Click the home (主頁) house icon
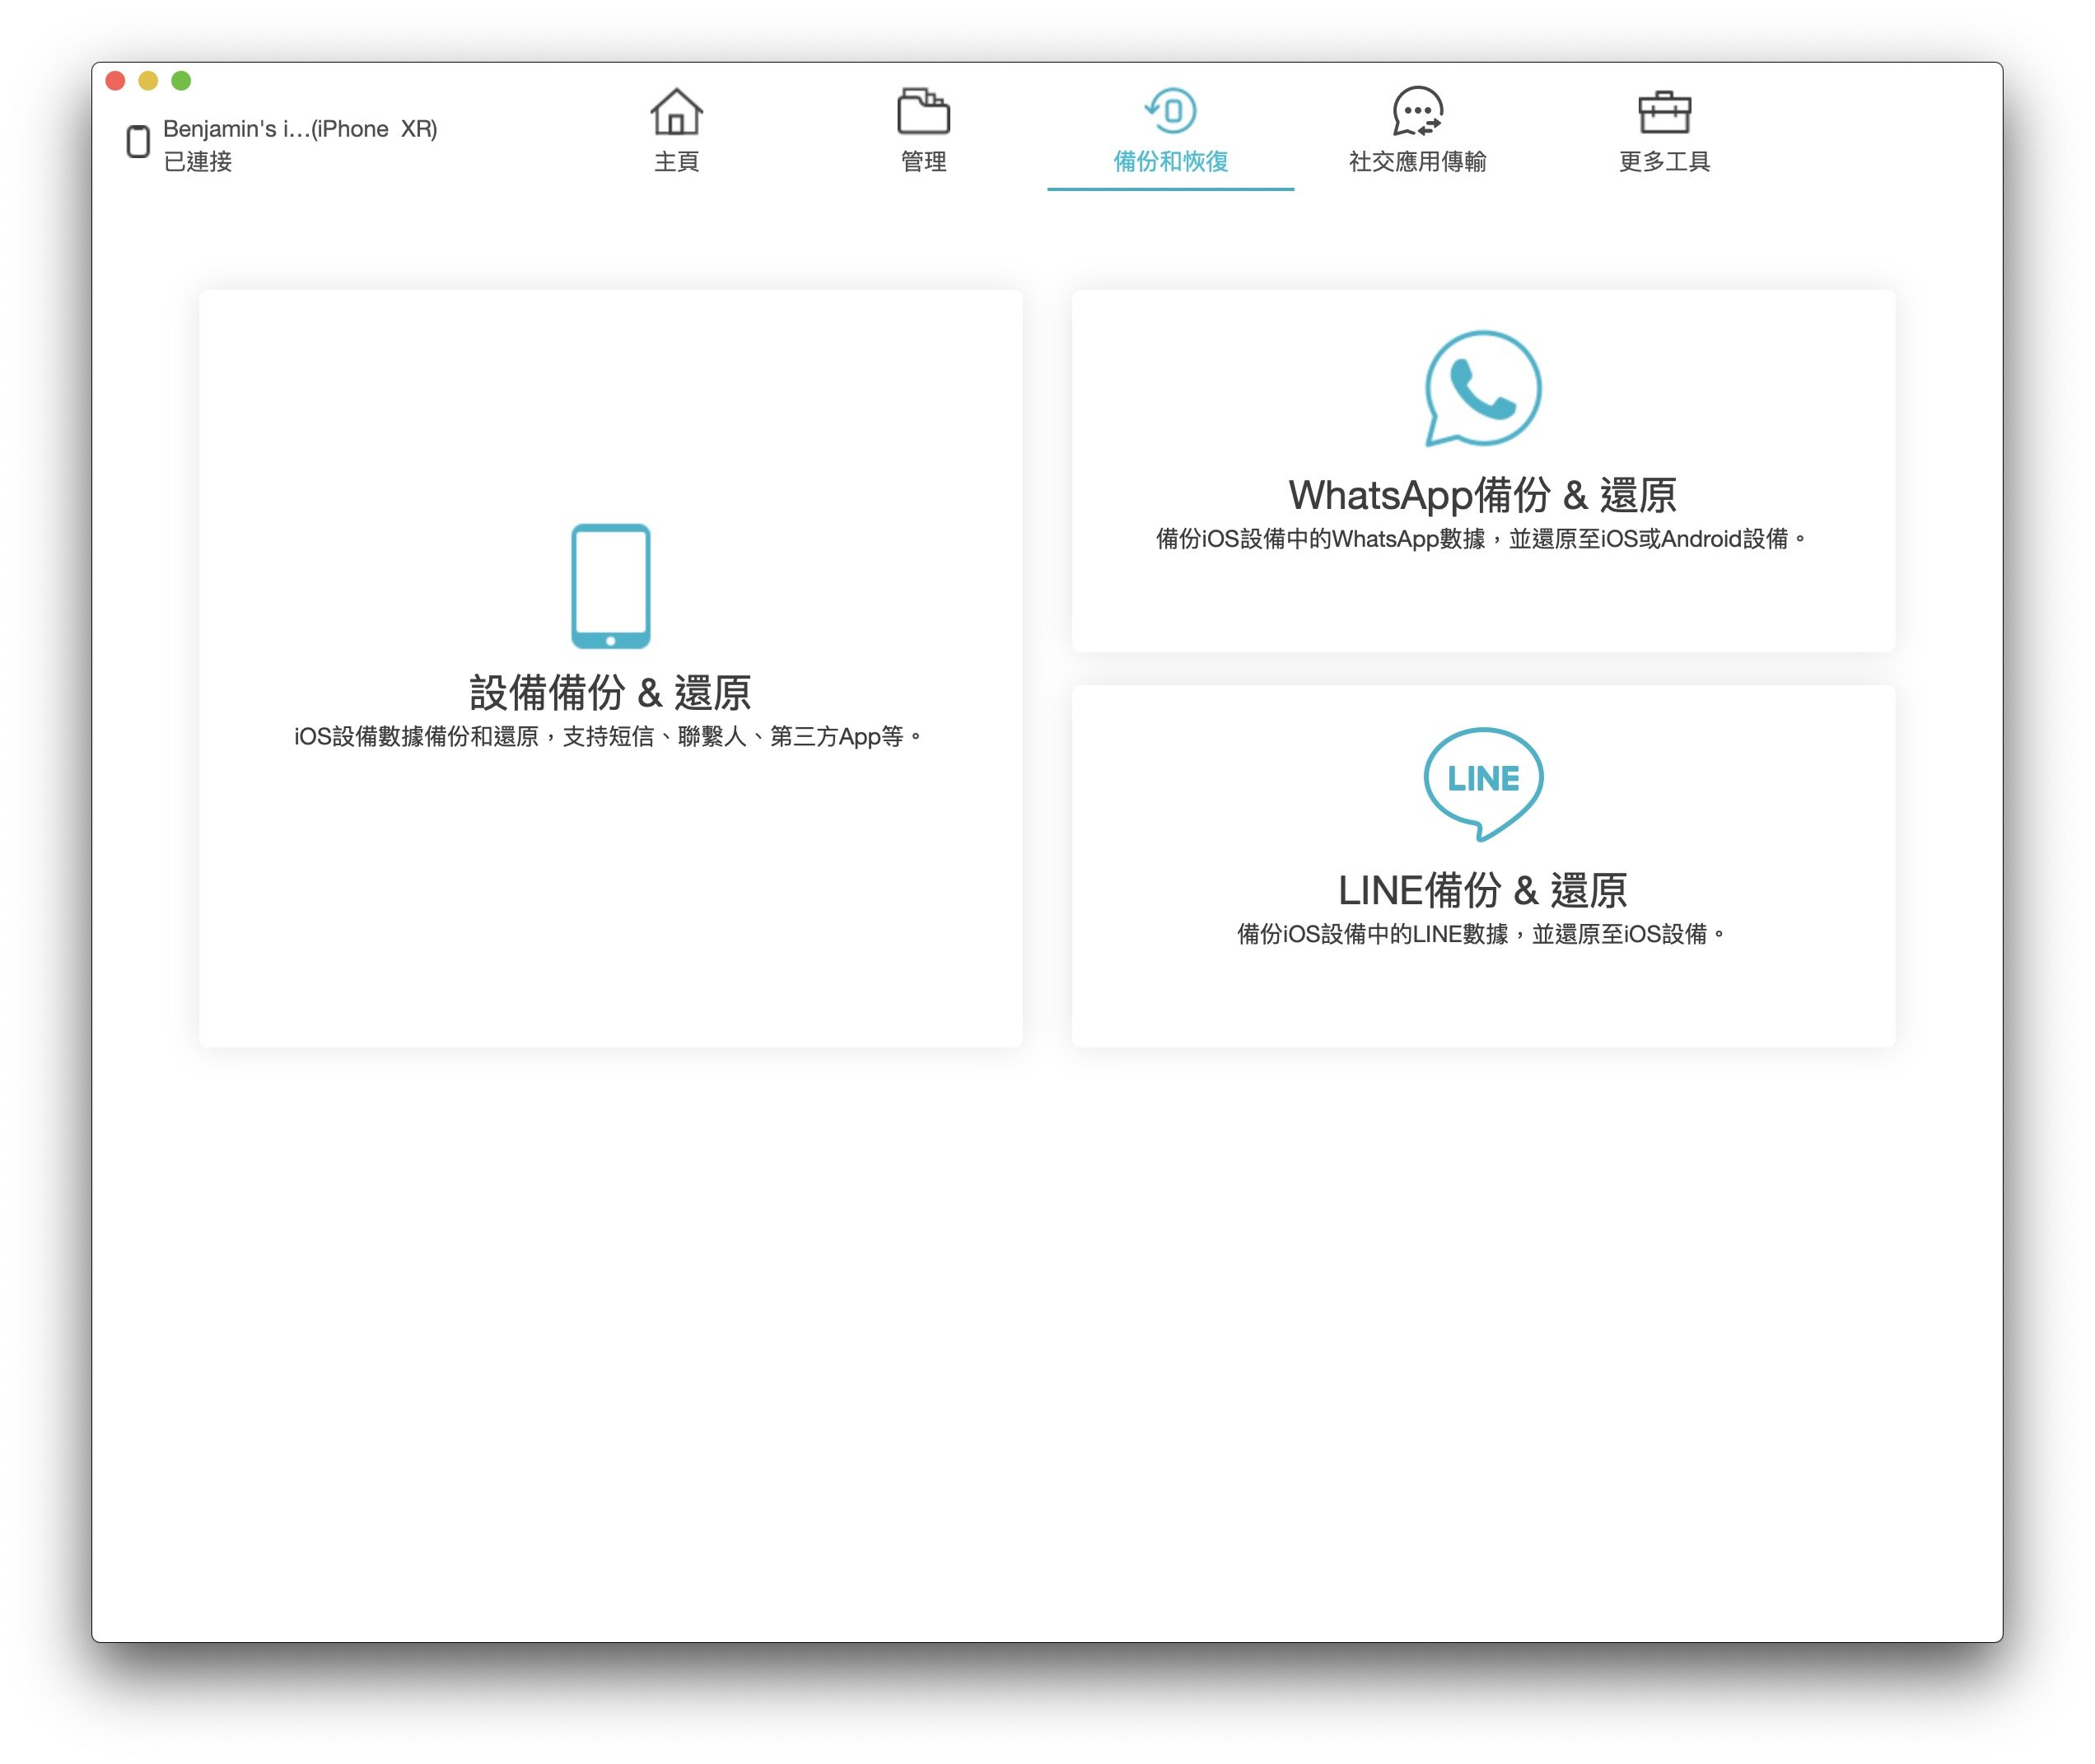 (x=676, y=111)
